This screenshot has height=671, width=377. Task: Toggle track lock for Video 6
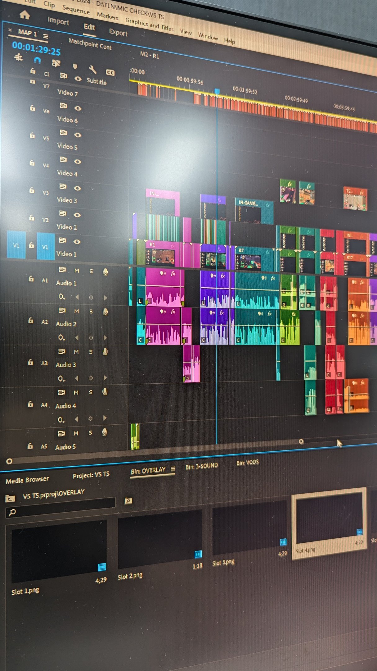(x=32, y=108)
